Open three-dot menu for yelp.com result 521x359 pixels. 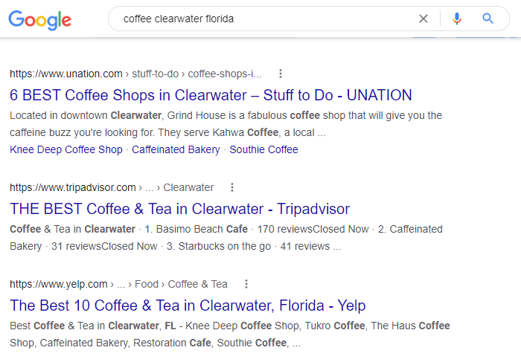coord(246,284)
